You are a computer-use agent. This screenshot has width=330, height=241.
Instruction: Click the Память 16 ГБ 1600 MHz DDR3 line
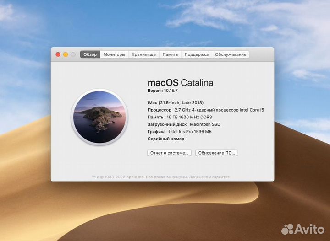tap(180, 117)
